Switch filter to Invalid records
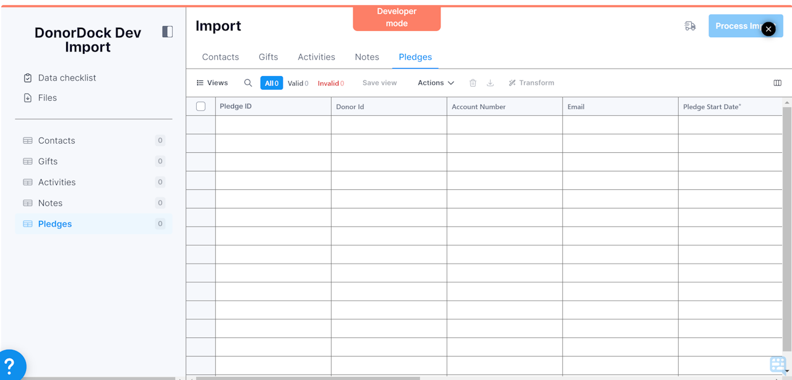This screenshot has height=380, width=792. click(330, 82)
